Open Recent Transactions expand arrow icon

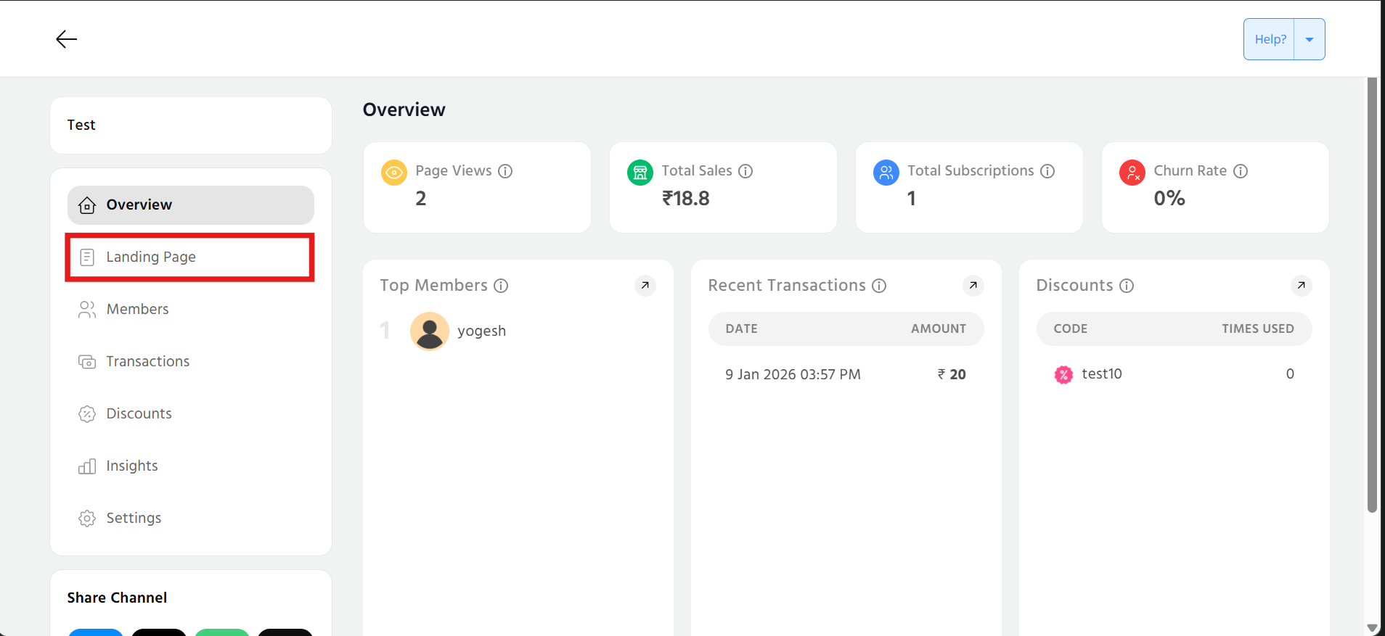(x=973, y=286)
